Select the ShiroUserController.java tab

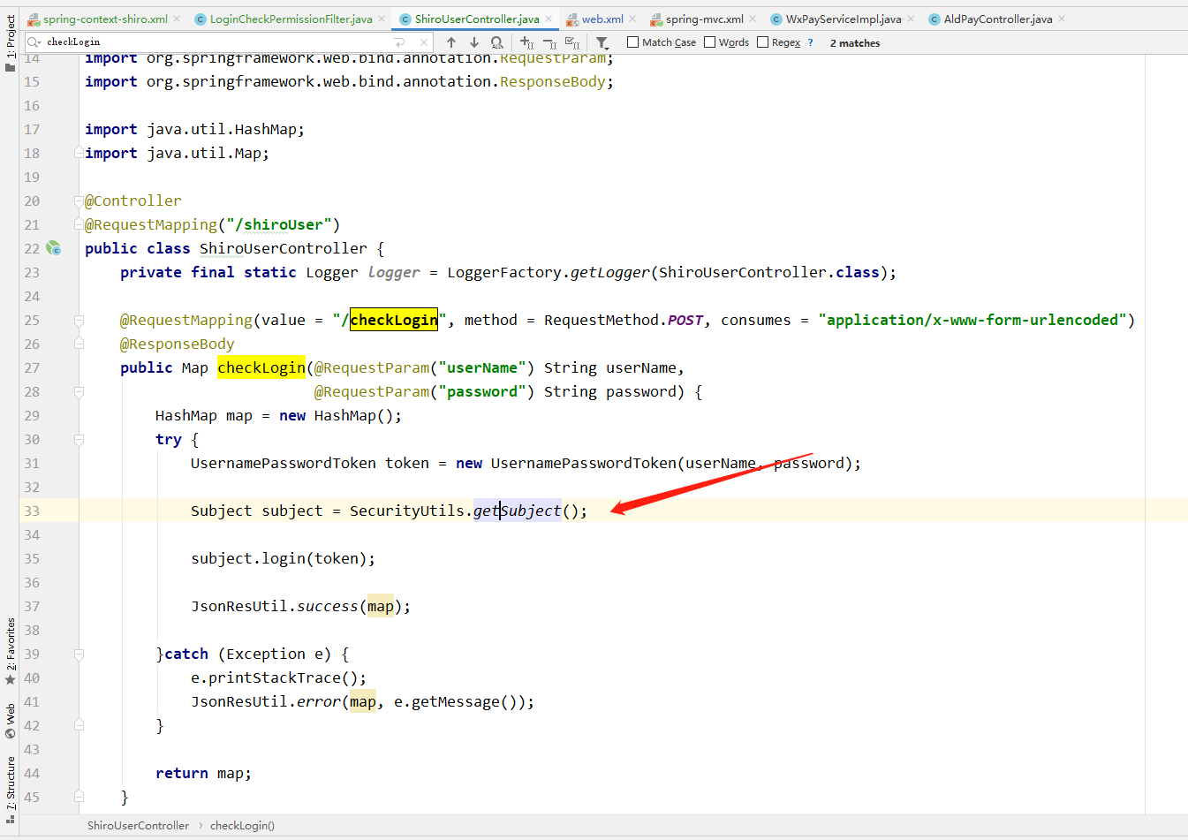[x=477, y=19]
